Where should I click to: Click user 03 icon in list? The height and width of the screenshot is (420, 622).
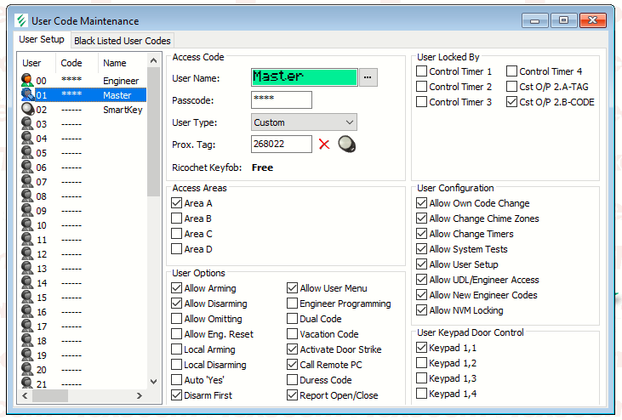click(27, 124)
